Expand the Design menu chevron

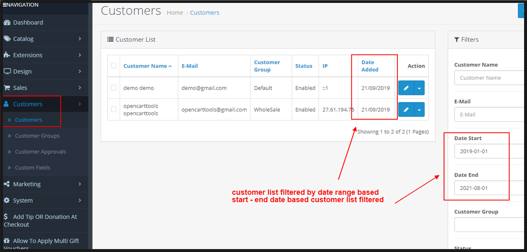click(x=80, y=71)
